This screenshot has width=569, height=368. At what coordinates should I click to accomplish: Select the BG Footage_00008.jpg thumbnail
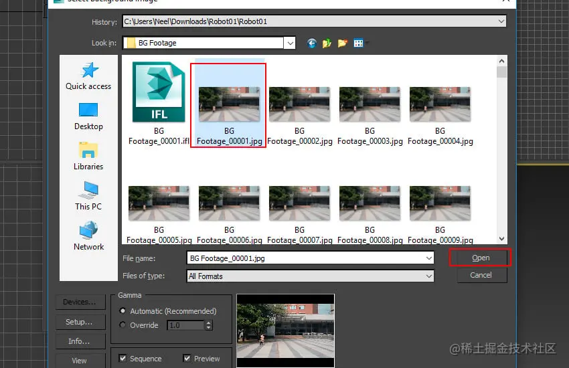pos(370,203)
